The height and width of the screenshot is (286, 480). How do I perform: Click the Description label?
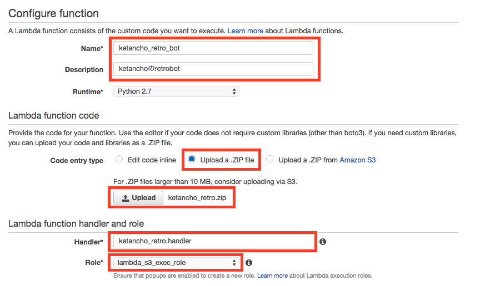pos(84,70)
